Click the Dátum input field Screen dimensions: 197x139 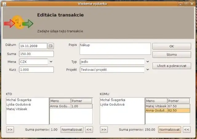pyautogui.click(x=33, y=46)
